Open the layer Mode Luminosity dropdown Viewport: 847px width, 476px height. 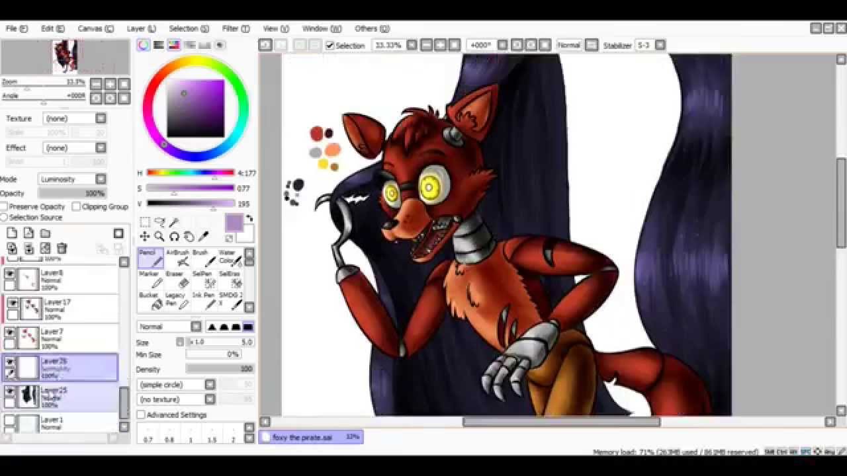point(72,179)
